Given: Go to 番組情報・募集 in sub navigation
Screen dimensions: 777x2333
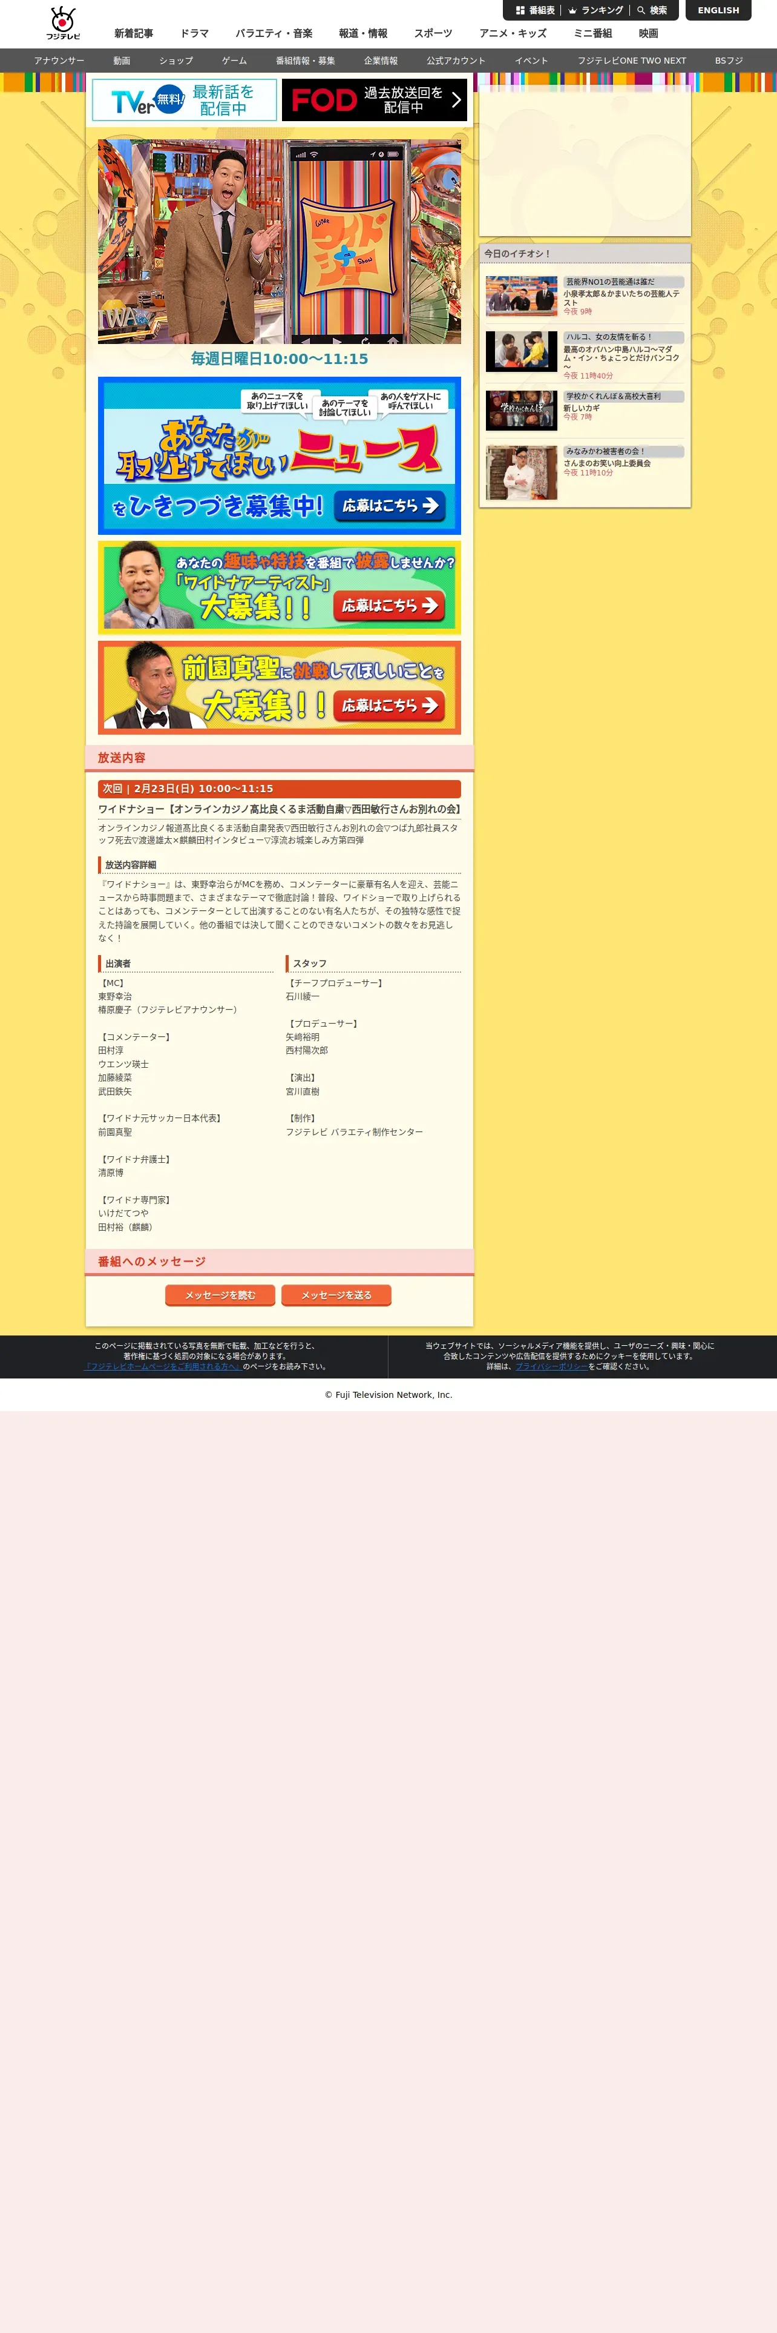Looking at the screenshot, I should (x=306, y=61).
